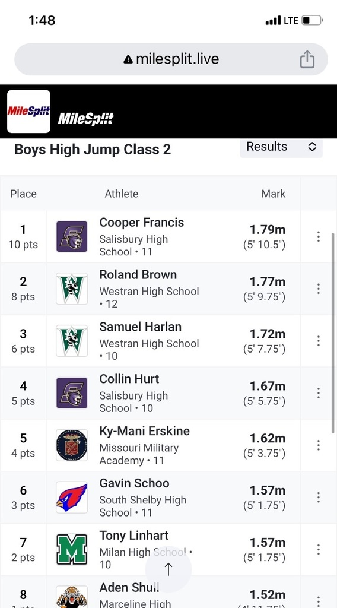
Task: Click the MileSplit header text logo
Action: (x=85, y=118)
